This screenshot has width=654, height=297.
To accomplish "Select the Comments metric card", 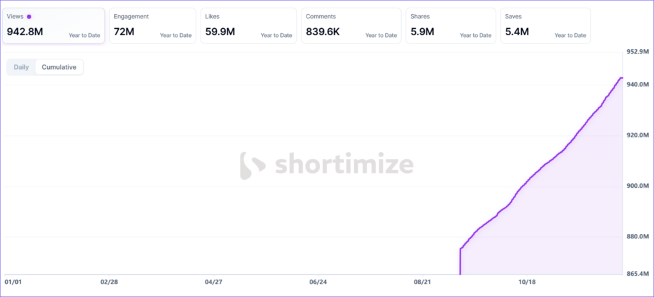I will click(x=351, y=26).
